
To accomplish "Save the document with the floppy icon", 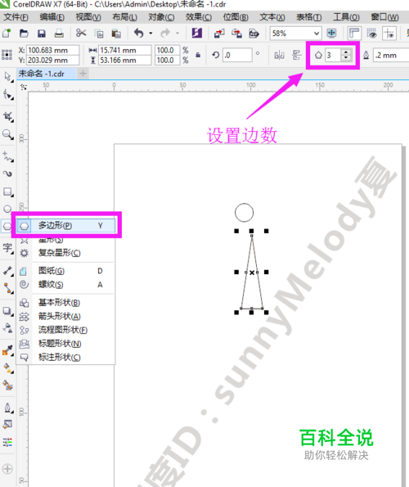I will click(x=42, y=34).
